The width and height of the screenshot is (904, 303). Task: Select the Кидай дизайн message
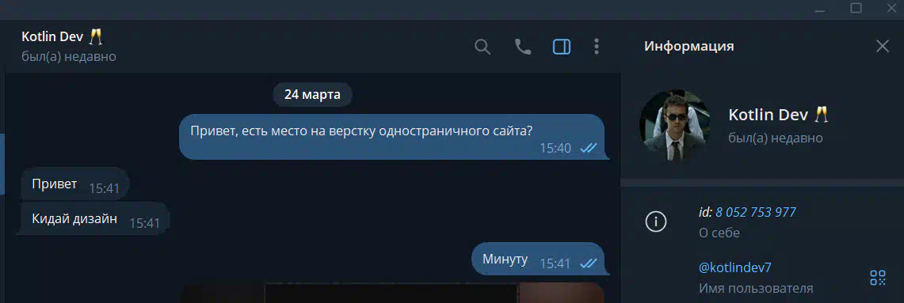(95, 219)
